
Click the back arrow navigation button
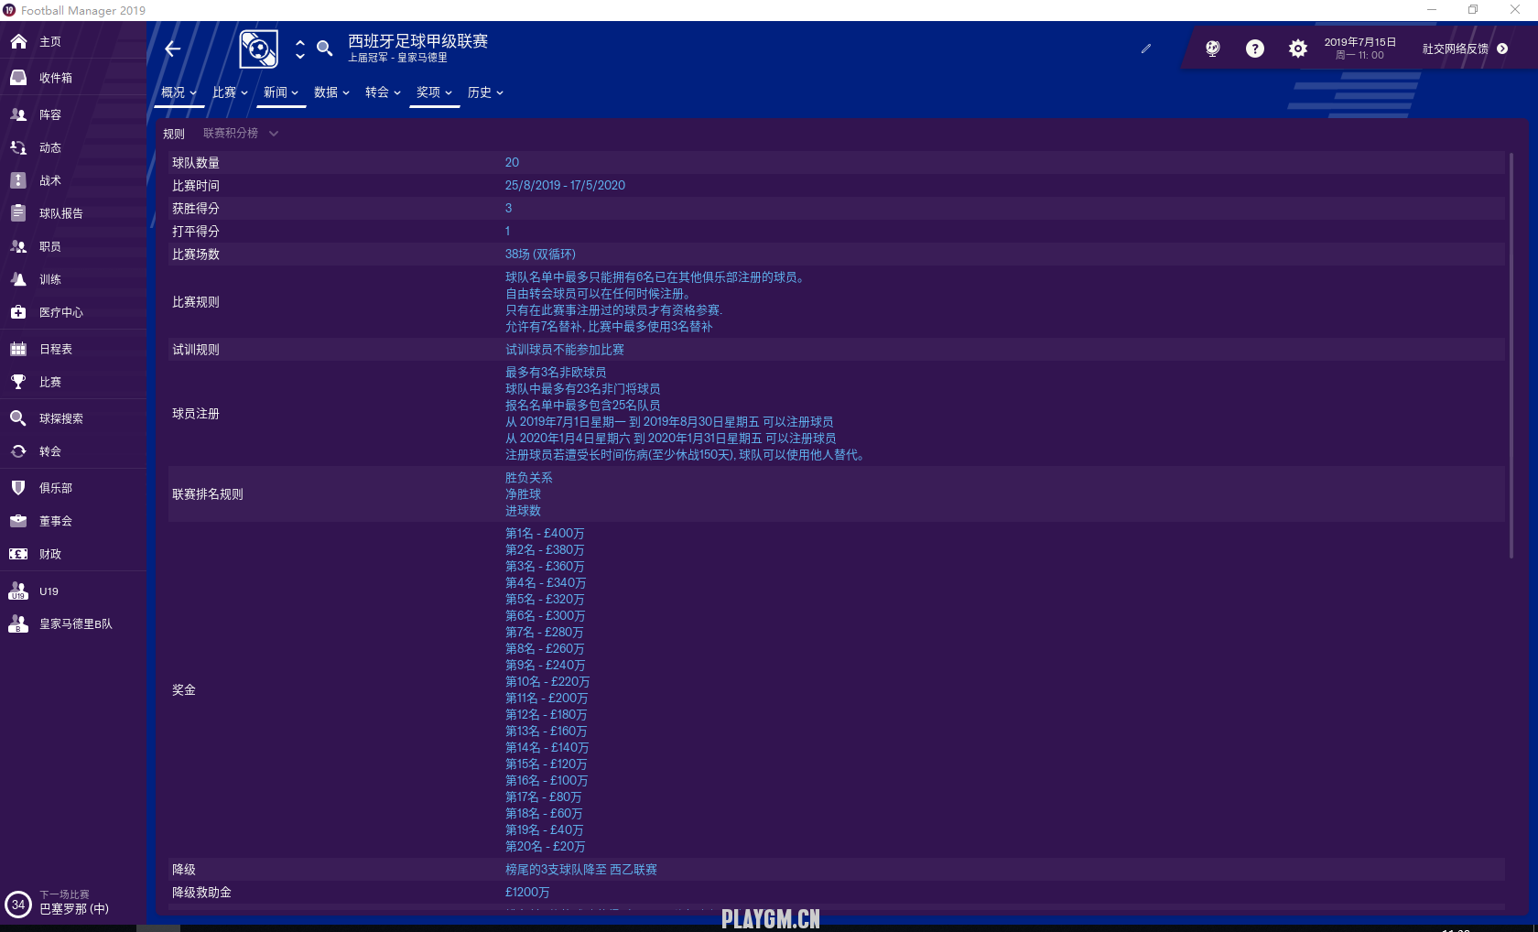[x=173, y=49]
